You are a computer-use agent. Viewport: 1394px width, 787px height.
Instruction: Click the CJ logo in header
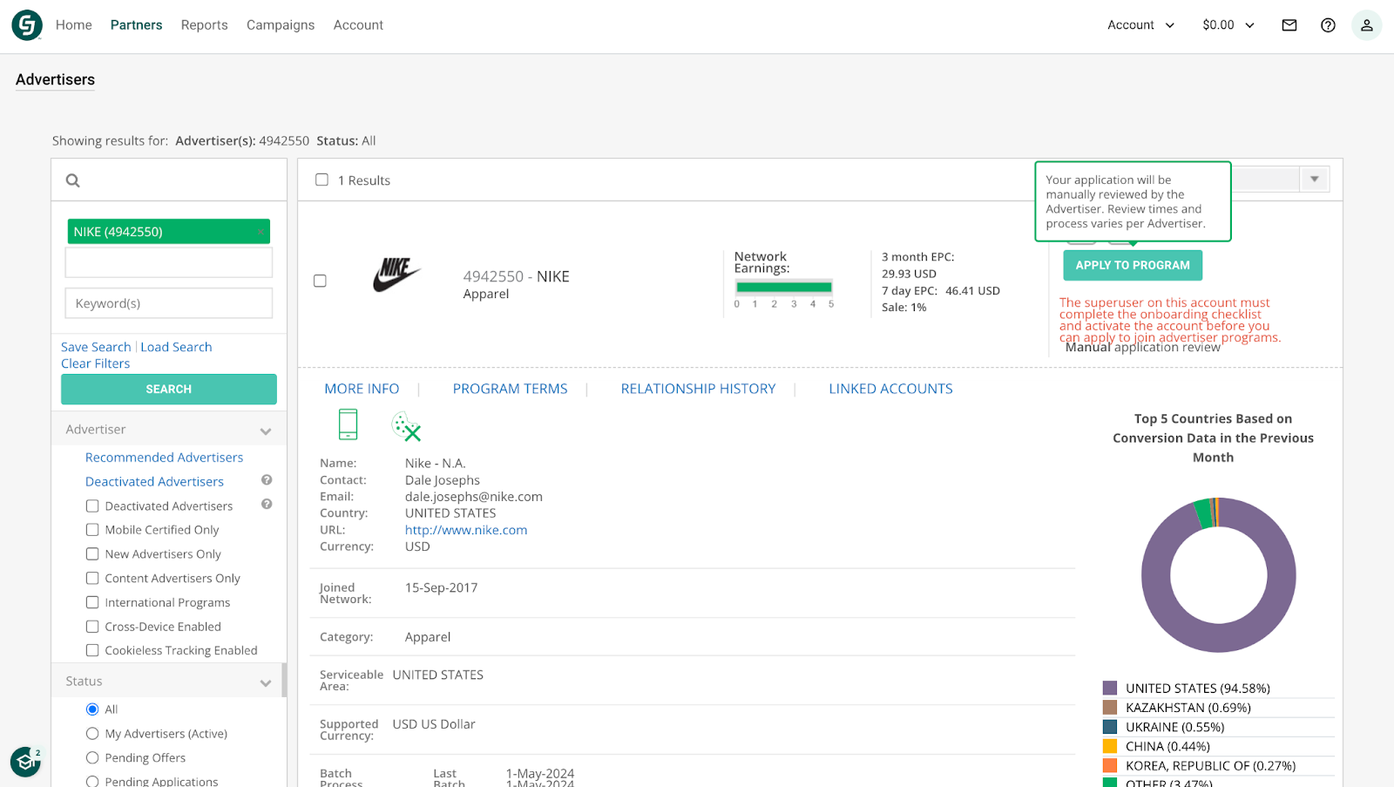point(27,25)
